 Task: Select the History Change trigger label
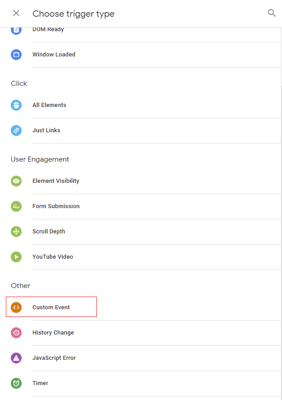[53, 333]
